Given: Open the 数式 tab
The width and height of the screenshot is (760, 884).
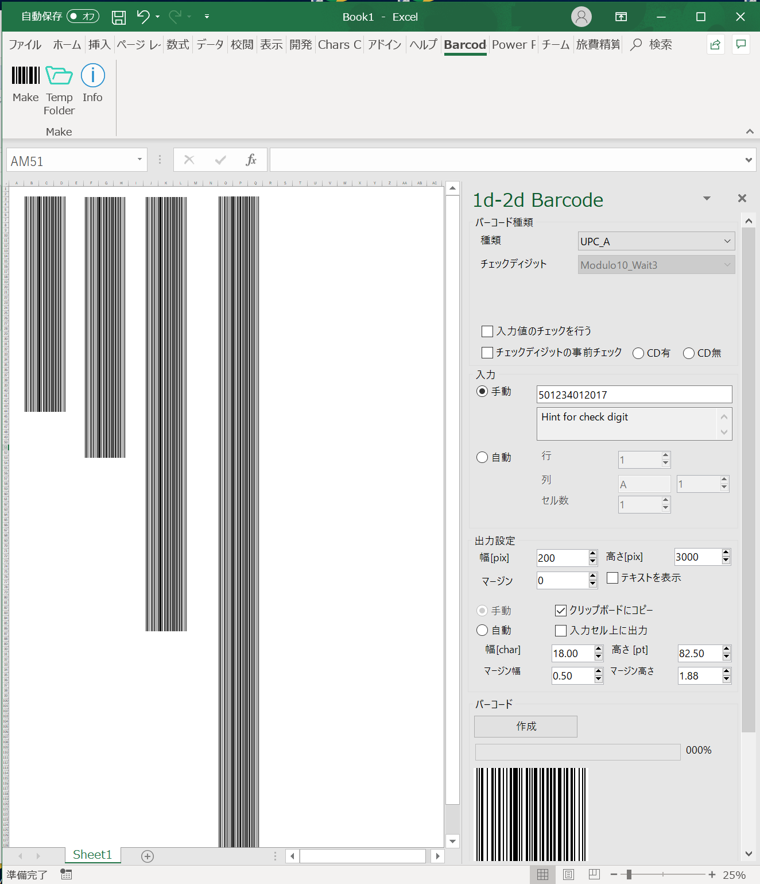Looking at the screenshot, I should click(x=177, y=45).
